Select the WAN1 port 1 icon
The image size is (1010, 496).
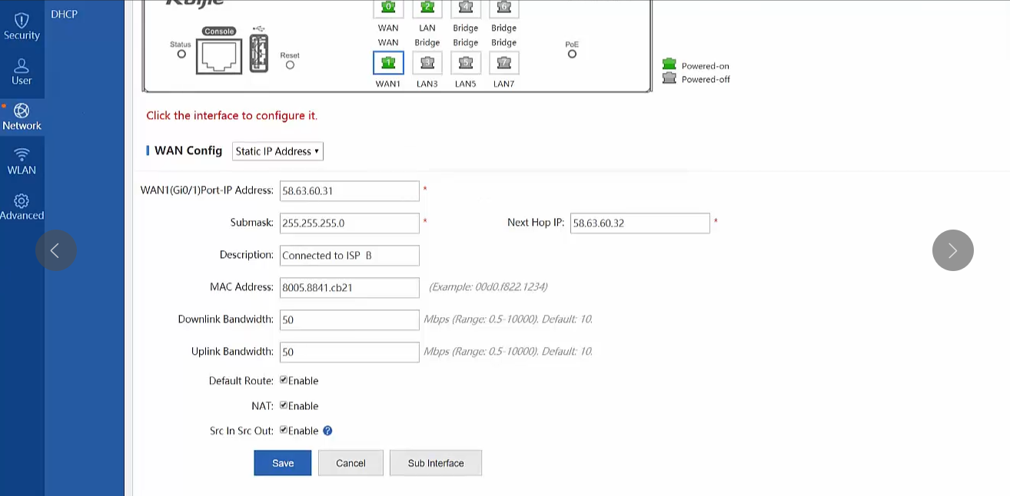tap(388, 62)
